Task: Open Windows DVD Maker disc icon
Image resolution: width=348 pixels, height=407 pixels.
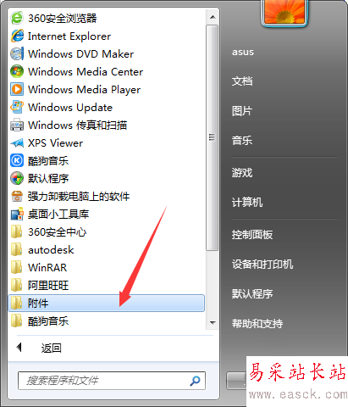Action: coord(17,54)
